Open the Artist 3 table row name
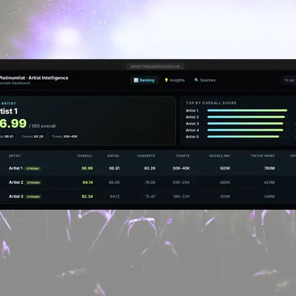This screenshot has width=296, height=296. click(16, 197)
